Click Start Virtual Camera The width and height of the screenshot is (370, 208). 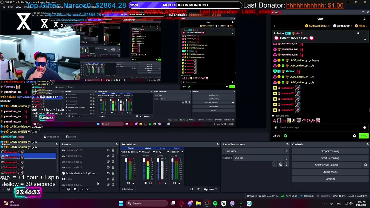(327, 165)
